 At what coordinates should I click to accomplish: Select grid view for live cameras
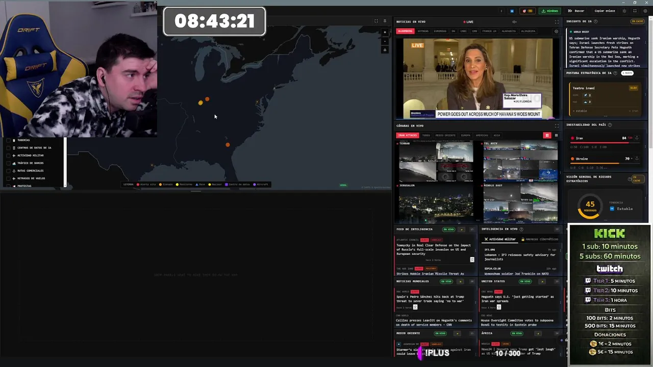click(547, 135)
